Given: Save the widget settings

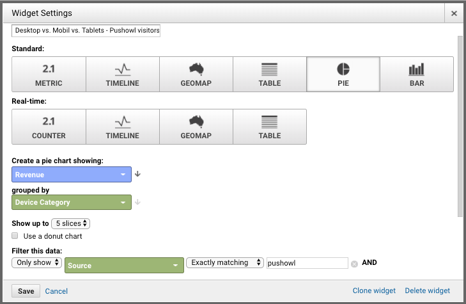Looking at the screenshot, I should click(x=26, y=291).
